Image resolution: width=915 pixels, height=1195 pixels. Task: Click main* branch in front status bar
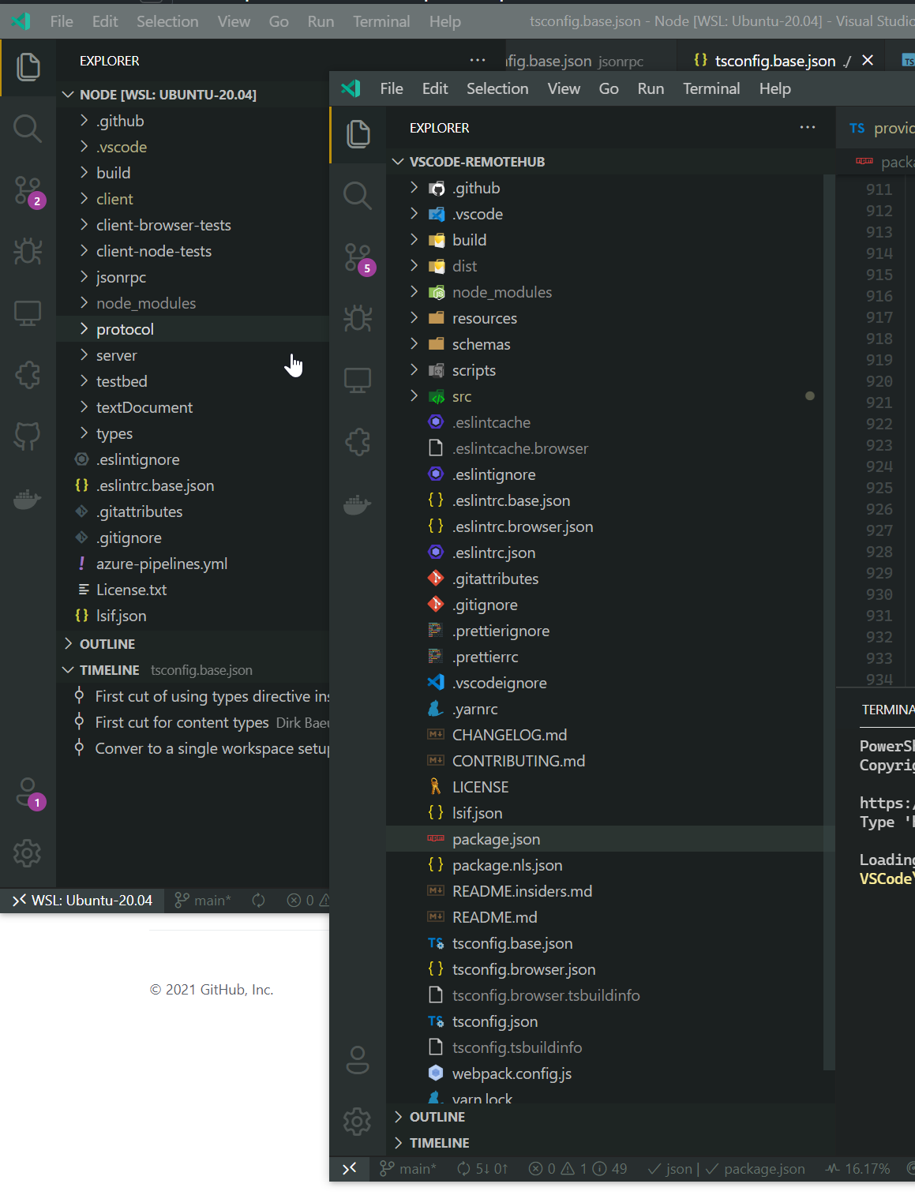pos(408,1169)
